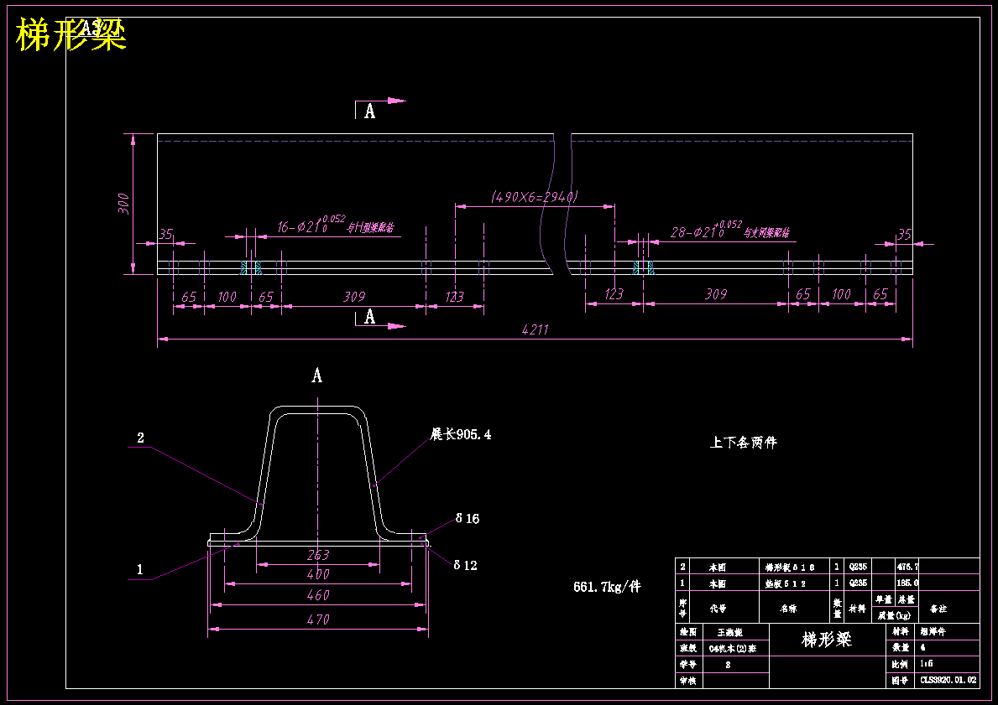Image resolution: width=998 pixels, height=705 pixels.
Task: Click the 图号 label in the title block
Action: click(900, 680)
